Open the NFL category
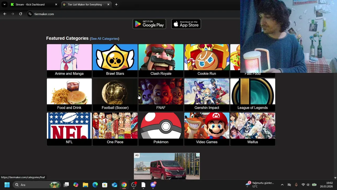Screen dimensions: 337x190 (69, 129)
